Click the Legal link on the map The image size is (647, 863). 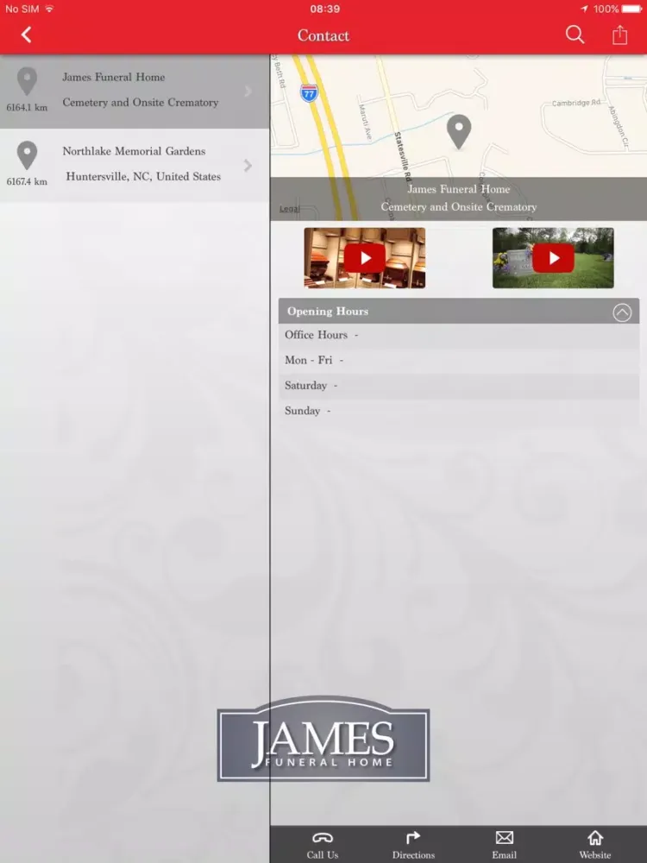[289, 209]
